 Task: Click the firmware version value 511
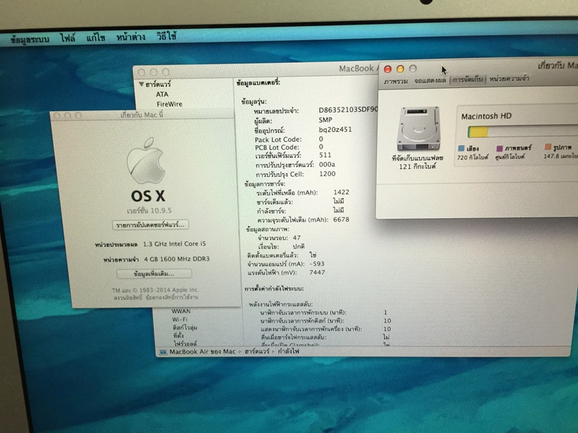(x=326, y=155)
